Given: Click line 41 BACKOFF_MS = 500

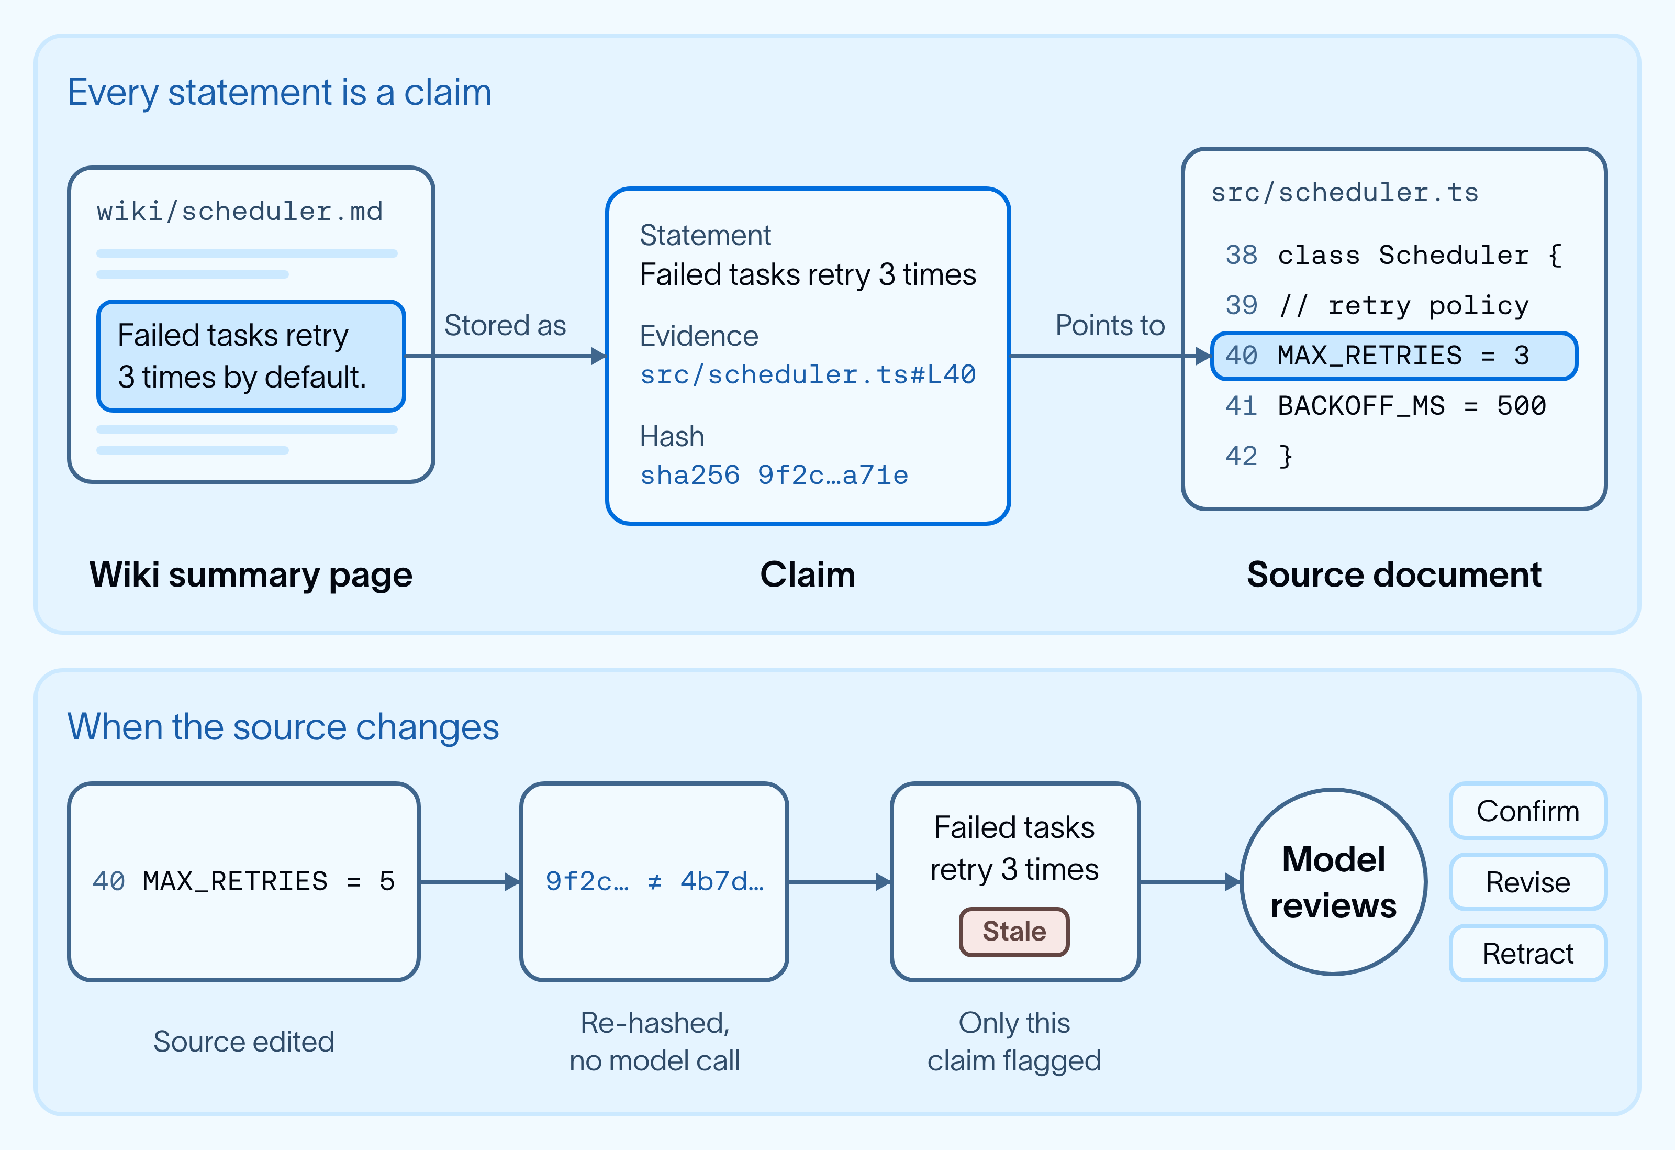Looking at the screenshot, I should [1385, 406].
